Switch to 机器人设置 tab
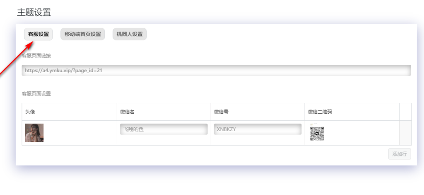 click(130, 34)
